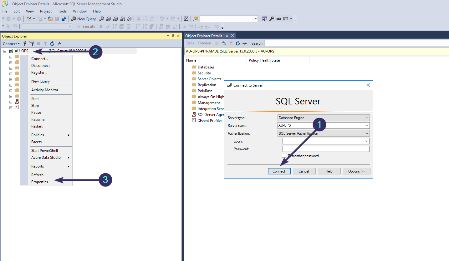The image size is (449, 261).
Task: Open the XEvent Profiler launcher icon
Action: pyautogui.click(x=194, y=120)
